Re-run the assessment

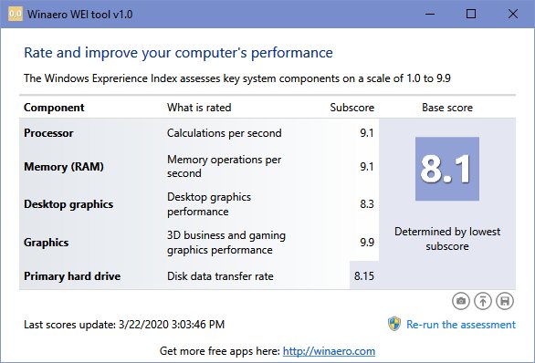point(461,325)
